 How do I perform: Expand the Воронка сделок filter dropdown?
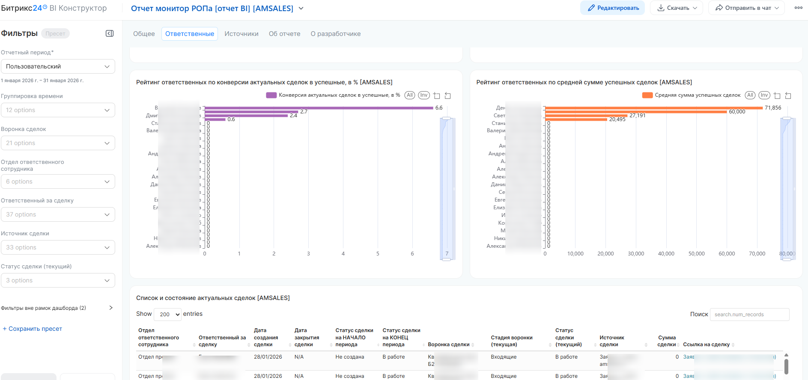(58, 143)
